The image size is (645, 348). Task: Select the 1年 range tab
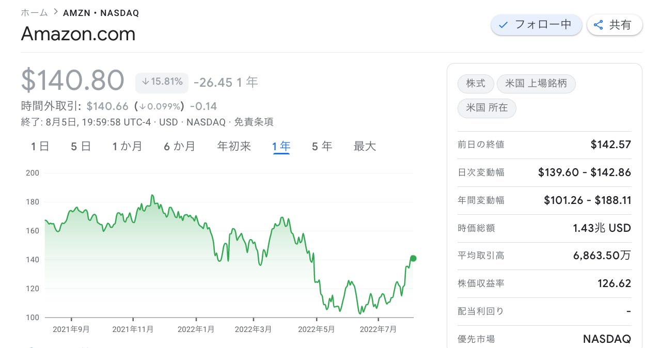point(281,147)
